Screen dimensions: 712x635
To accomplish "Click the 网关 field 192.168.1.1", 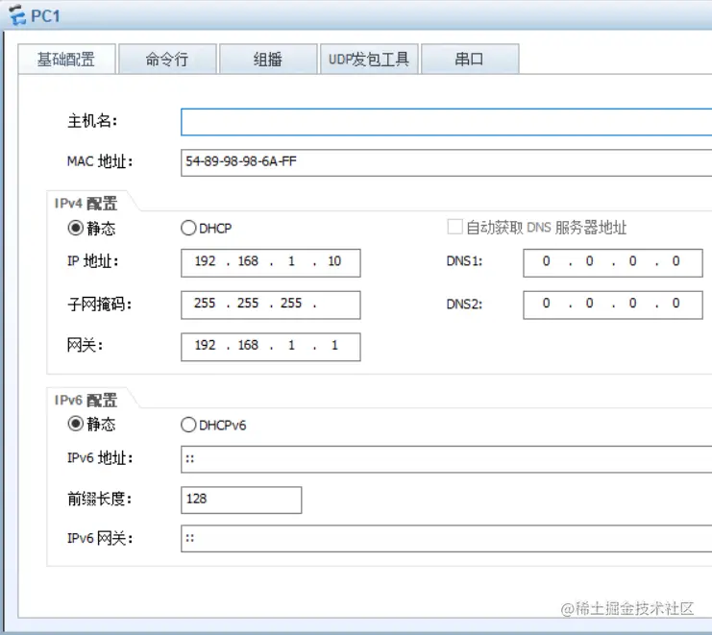I will pos(271,347).
